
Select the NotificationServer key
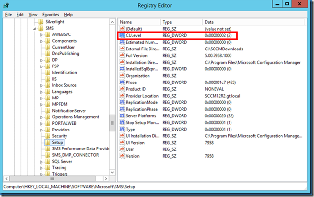click(x=69, y=111)
